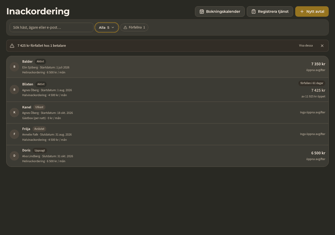Click the 7 425 kr amount for Blixten
335x235 pixels.
[x=318, y=90]
